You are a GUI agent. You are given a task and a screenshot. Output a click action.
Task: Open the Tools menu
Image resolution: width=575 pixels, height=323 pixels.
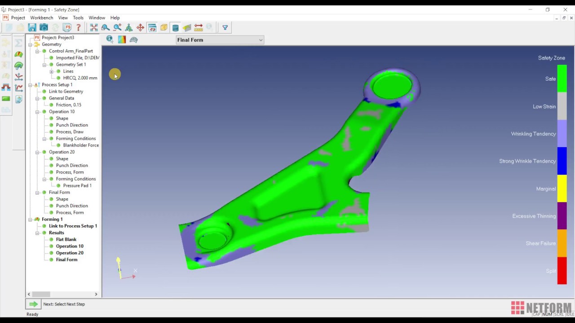[x=78, y=17]
